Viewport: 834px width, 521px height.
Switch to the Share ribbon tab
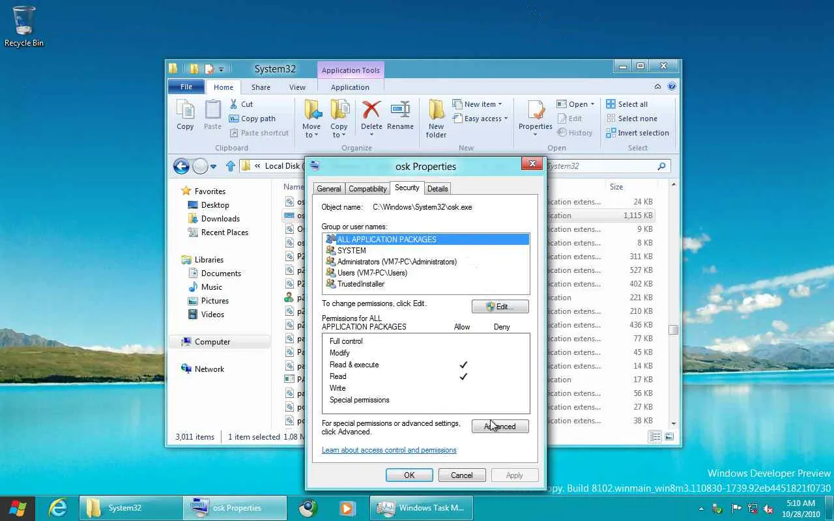pos(261,87)
